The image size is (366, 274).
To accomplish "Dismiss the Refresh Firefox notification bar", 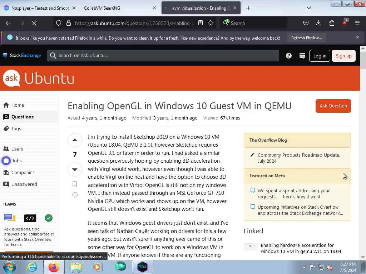I will pyautogui.click(x=357, y=37).
